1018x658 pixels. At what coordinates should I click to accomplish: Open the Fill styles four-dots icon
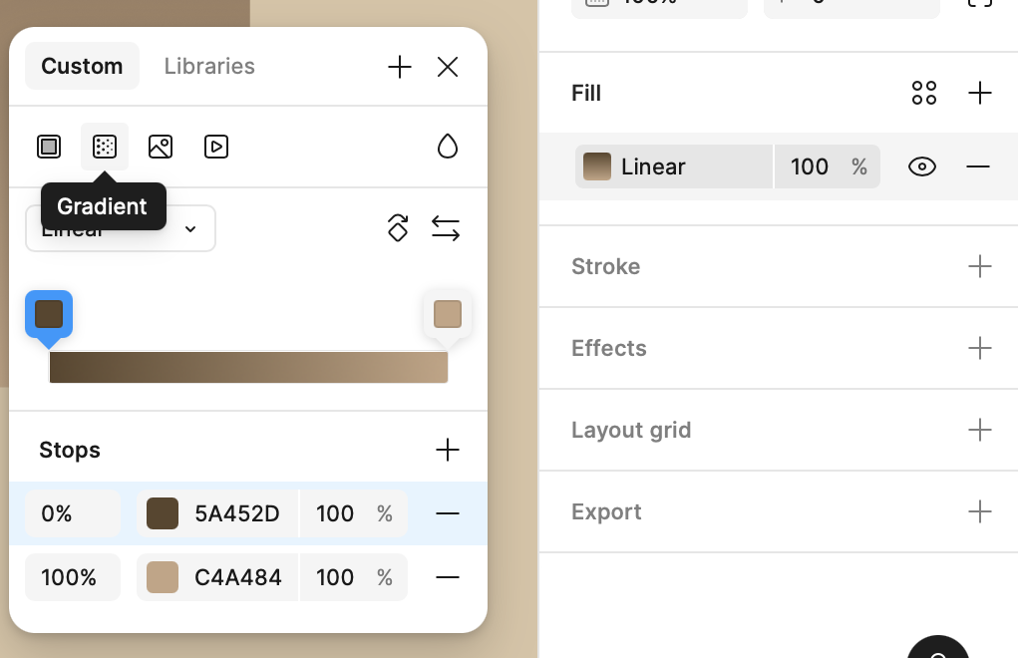click(x=924, y=93)
